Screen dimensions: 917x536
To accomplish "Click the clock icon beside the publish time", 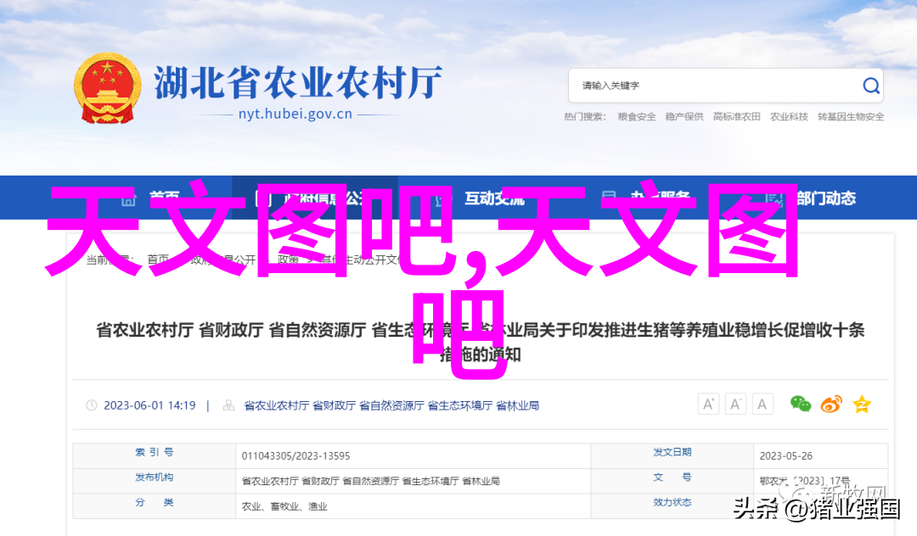I will click(91, 405).
